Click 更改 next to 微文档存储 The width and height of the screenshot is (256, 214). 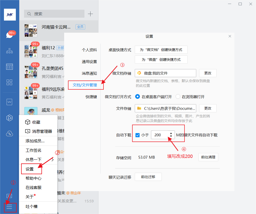tap(208, 73)
